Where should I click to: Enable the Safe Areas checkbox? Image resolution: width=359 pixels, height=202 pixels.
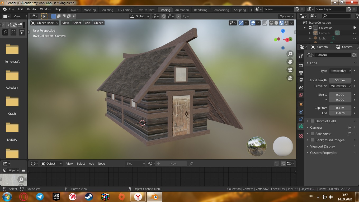pos(312,134)
